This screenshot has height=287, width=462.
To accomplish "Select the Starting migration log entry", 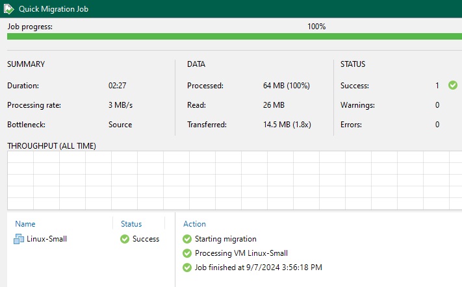I will click(225, 239).
